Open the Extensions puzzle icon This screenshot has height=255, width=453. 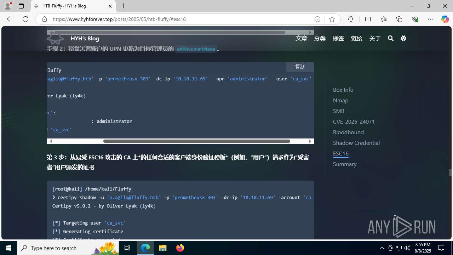(x=351, y=19)
